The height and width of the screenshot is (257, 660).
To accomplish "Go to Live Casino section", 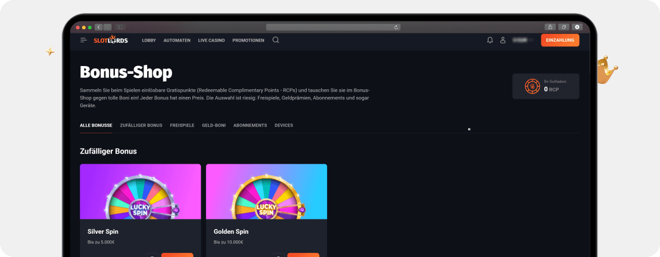I will coord(211,40).
